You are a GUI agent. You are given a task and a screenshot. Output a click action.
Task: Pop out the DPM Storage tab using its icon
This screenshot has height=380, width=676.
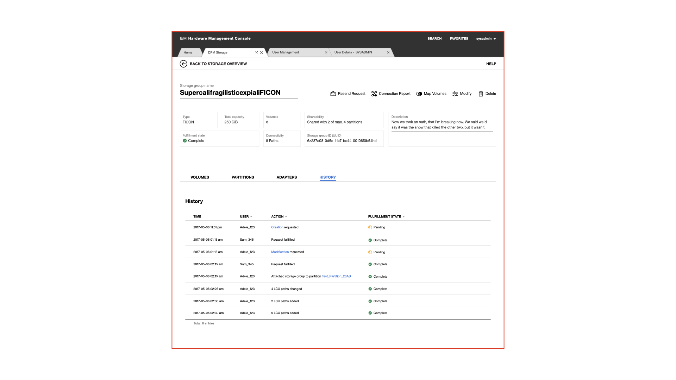point(256,52)
